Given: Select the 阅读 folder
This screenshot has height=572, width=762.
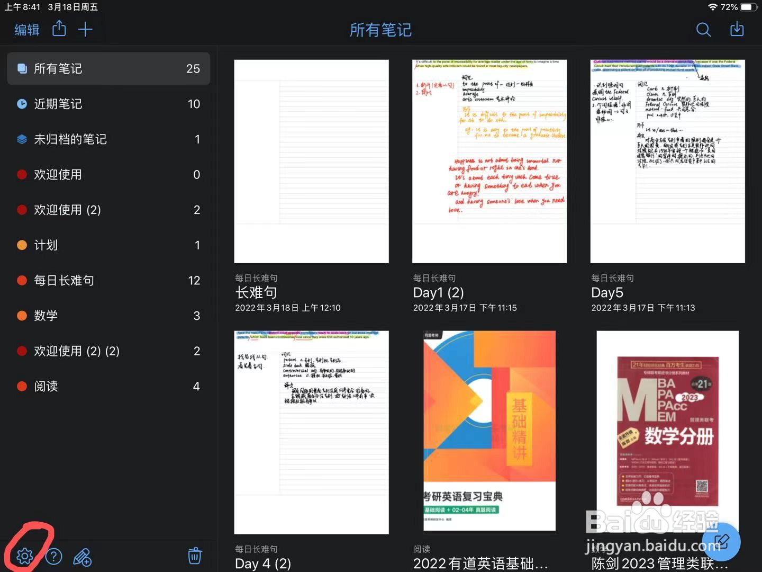Looking at the screenshot, I should [x=108, y=386].
